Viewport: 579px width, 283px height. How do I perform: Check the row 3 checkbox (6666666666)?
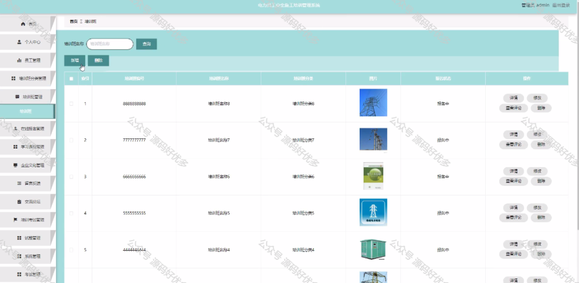[71, 177]
